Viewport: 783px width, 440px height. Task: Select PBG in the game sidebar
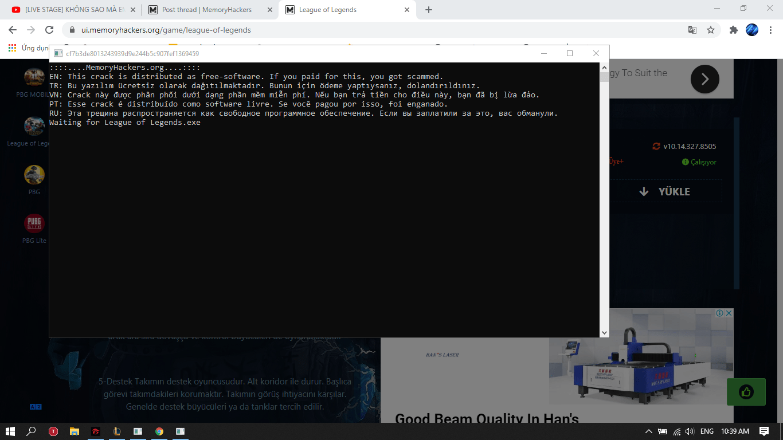coord(34,180)
